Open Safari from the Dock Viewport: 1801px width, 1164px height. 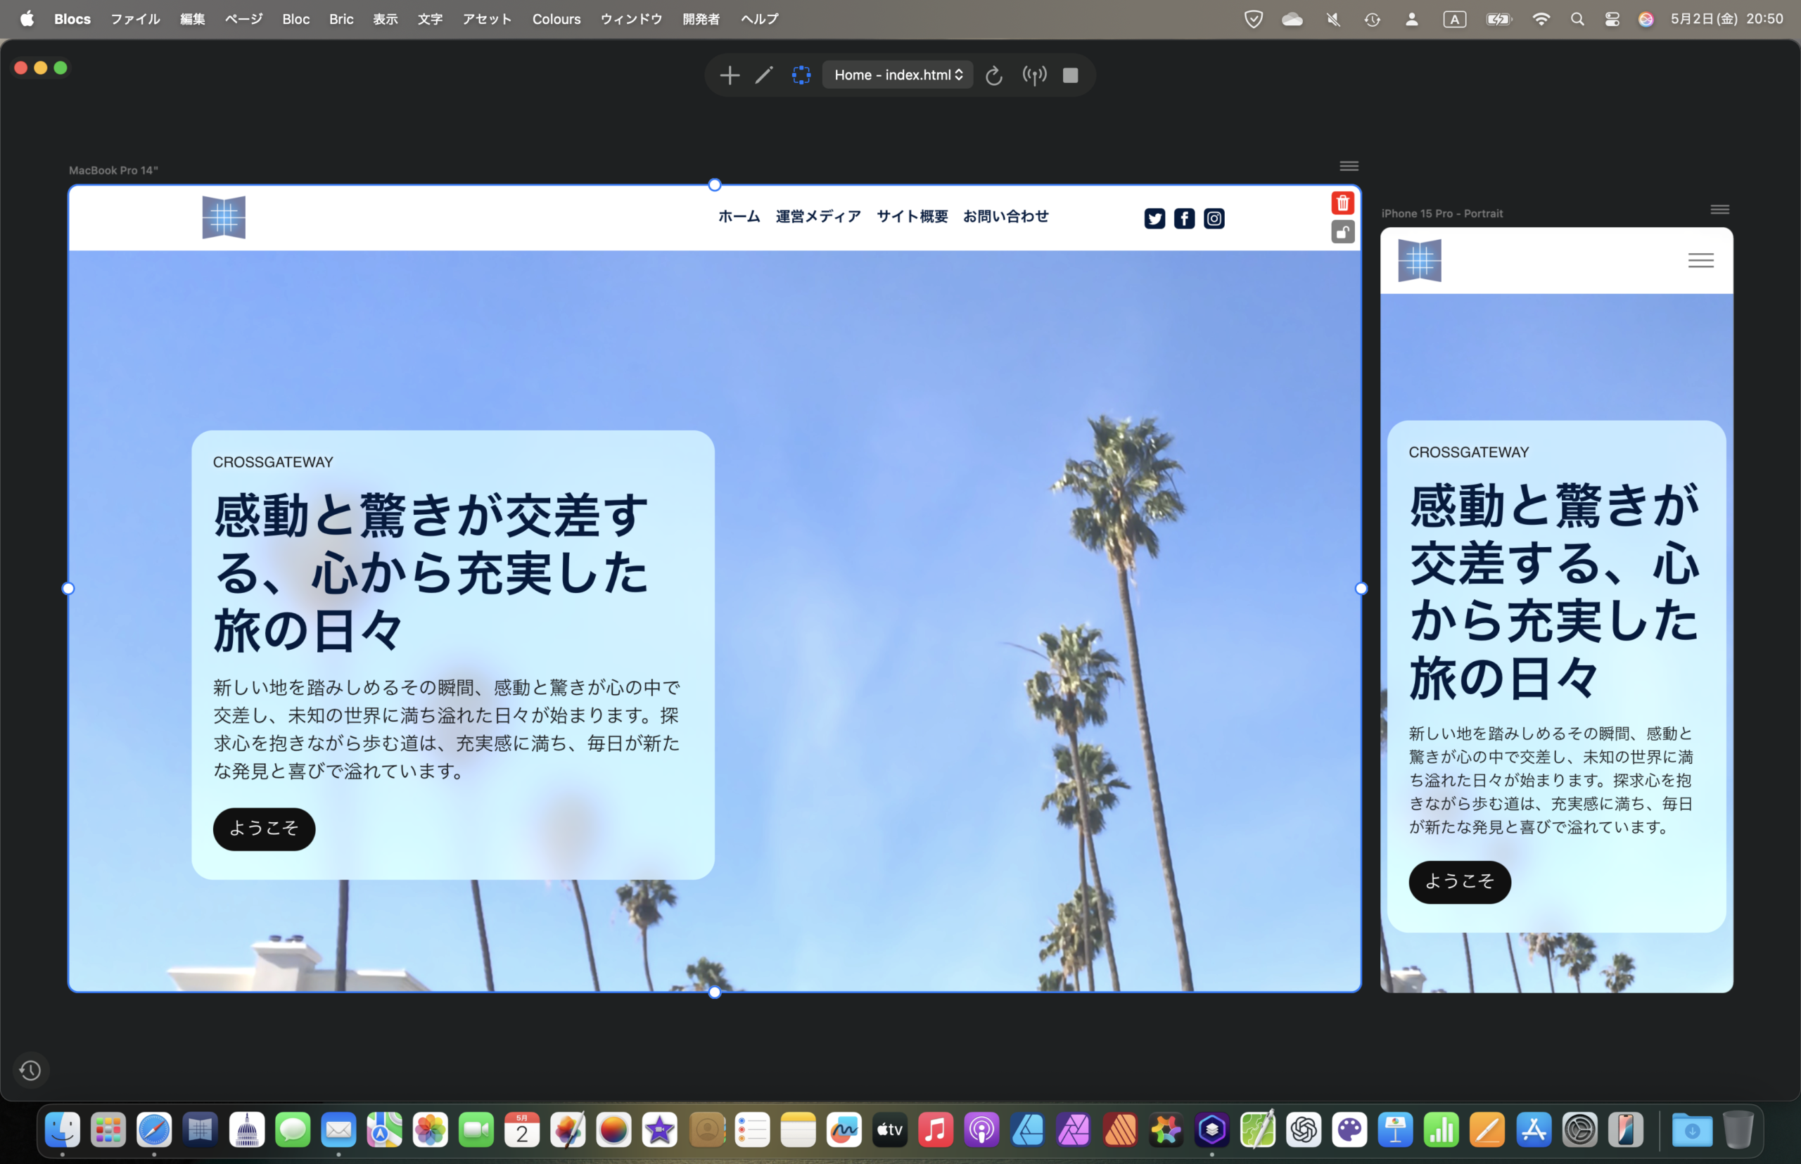tap(154, 1130)
